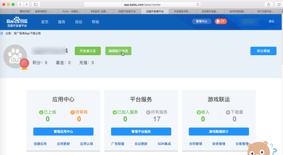Image resolution: width=283 pixels, height=155 pixels.
Task: Open the 含广告类App下线公告 announcement link
Action: (x=27, y=33)
